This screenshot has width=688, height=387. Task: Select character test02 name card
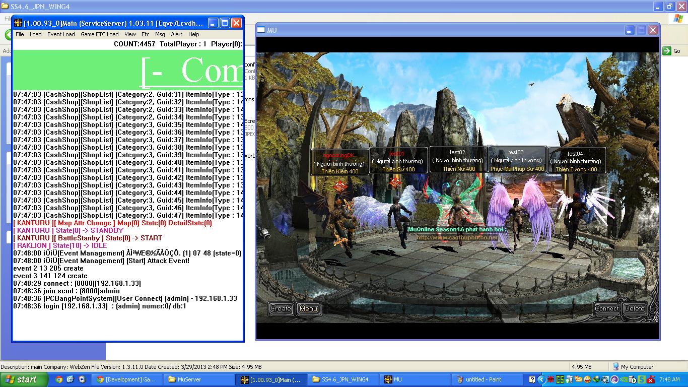point(458,160)
